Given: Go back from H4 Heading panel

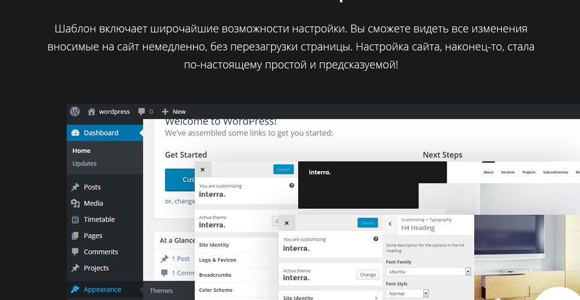Looking at the screenshot, I should pos(390,224).
